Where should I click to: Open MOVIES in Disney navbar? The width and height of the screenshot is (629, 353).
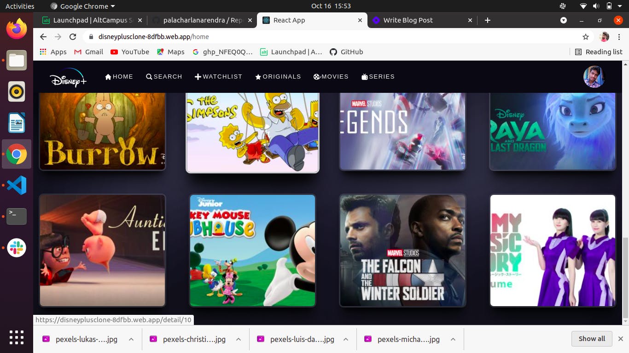coord(331,77)
